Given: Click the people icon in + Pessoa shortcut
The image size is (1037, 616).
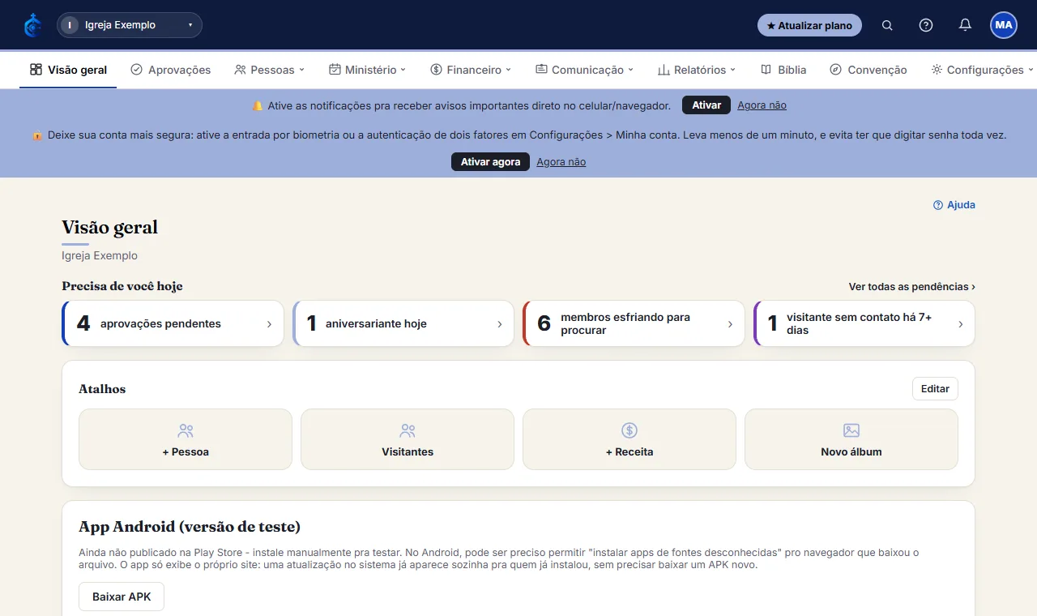Looking at the screenshot, I should click(x=186, y=430).
